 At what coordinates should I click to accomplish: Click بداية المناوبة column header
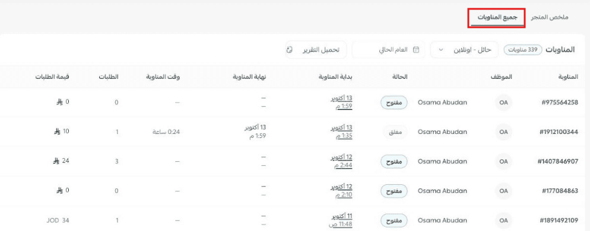point(335,77)
